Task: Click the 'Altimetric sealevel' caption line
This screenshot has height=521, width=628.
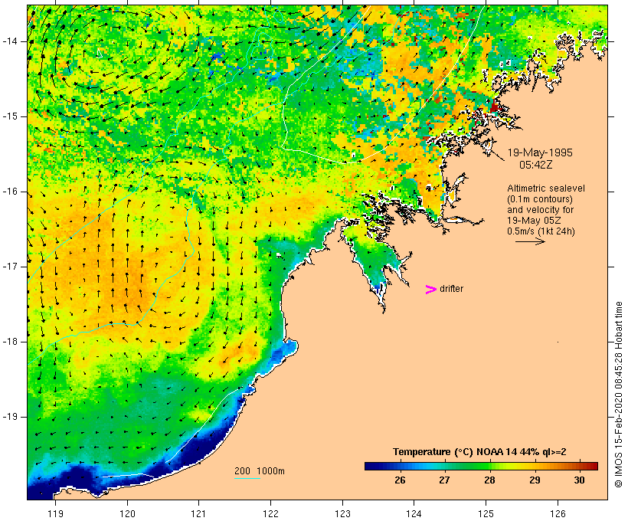Action: point(546,188)
